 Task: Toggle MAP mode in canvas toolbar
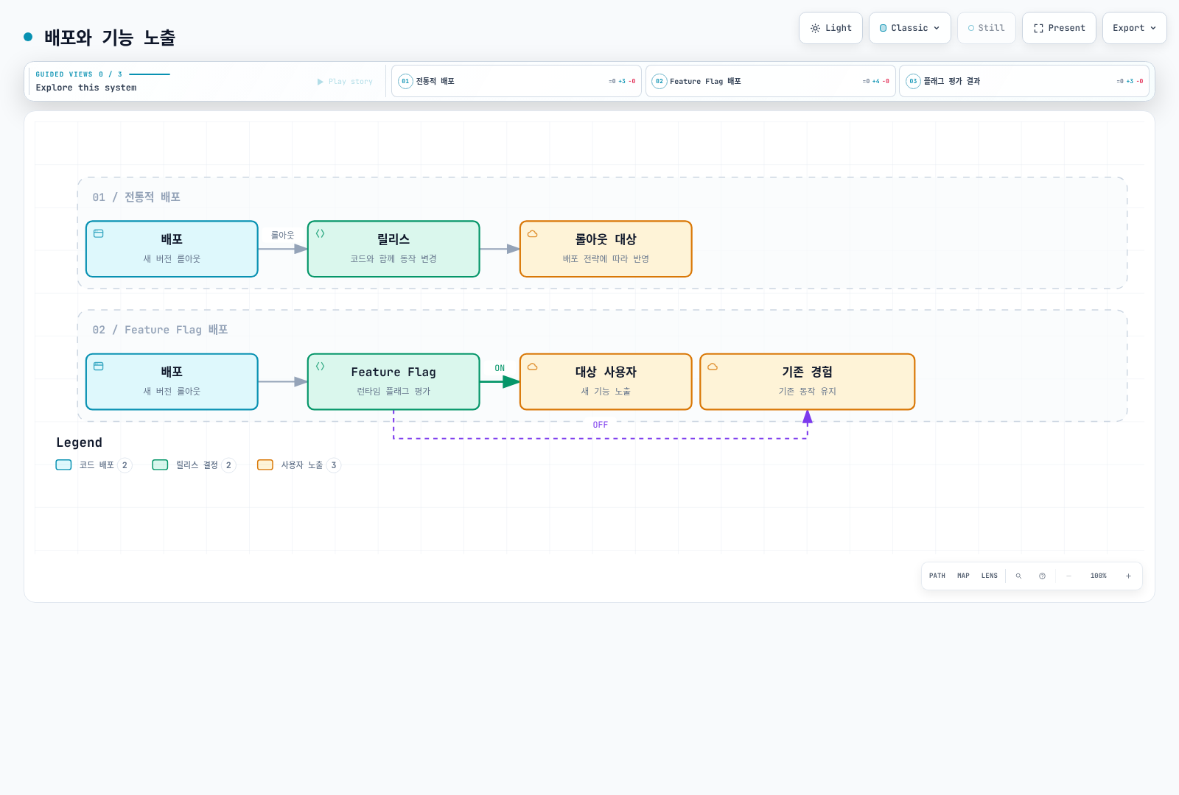click(x=963, y=576)
